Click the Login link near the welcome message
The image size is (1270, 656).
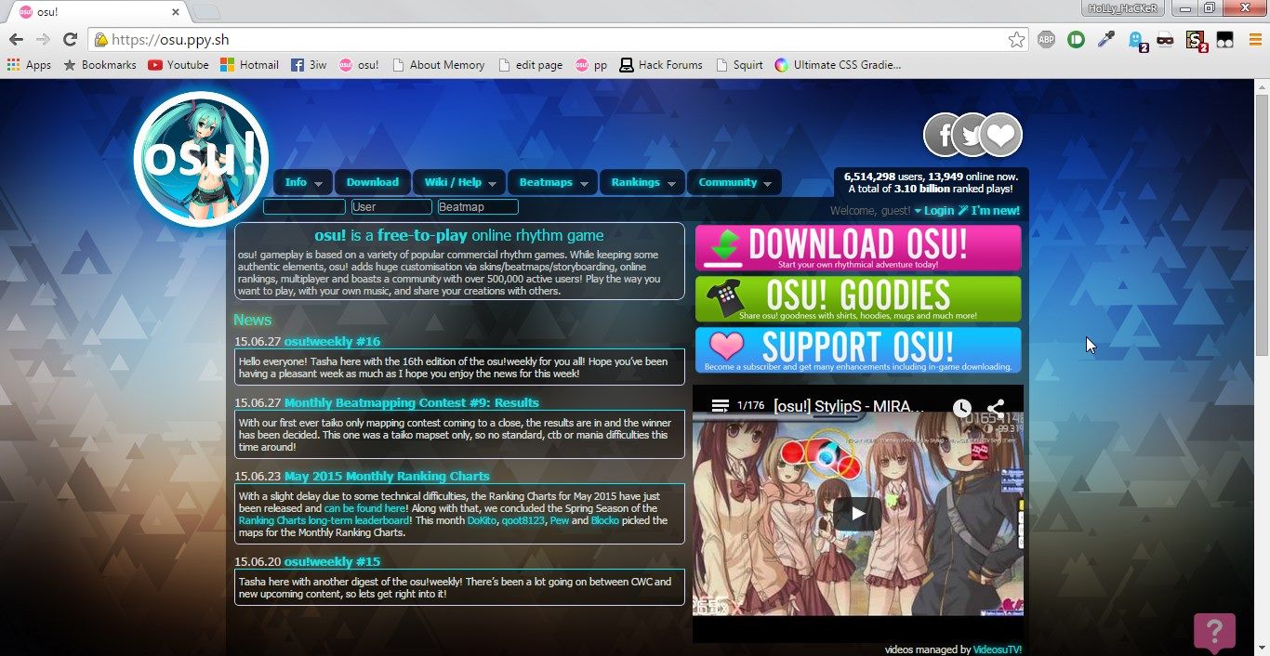[x=939, y=210]
